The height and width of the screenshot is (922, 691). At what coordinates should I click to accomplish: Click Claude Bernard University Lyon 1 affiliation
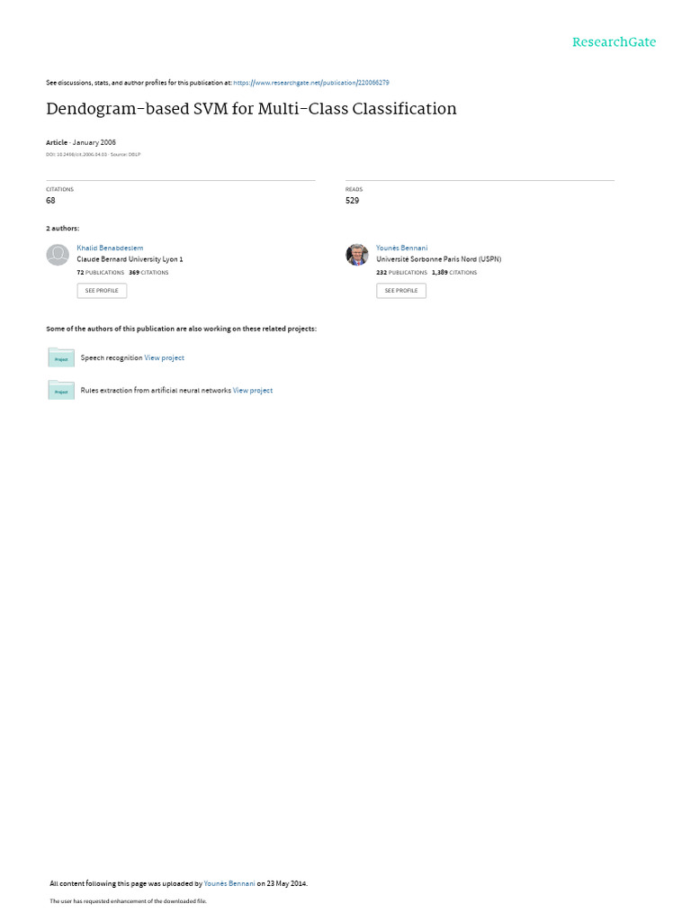pyautogui.click(x=130, y=259)
